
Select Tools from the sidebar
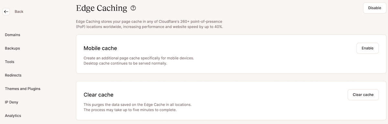point(10,62)
